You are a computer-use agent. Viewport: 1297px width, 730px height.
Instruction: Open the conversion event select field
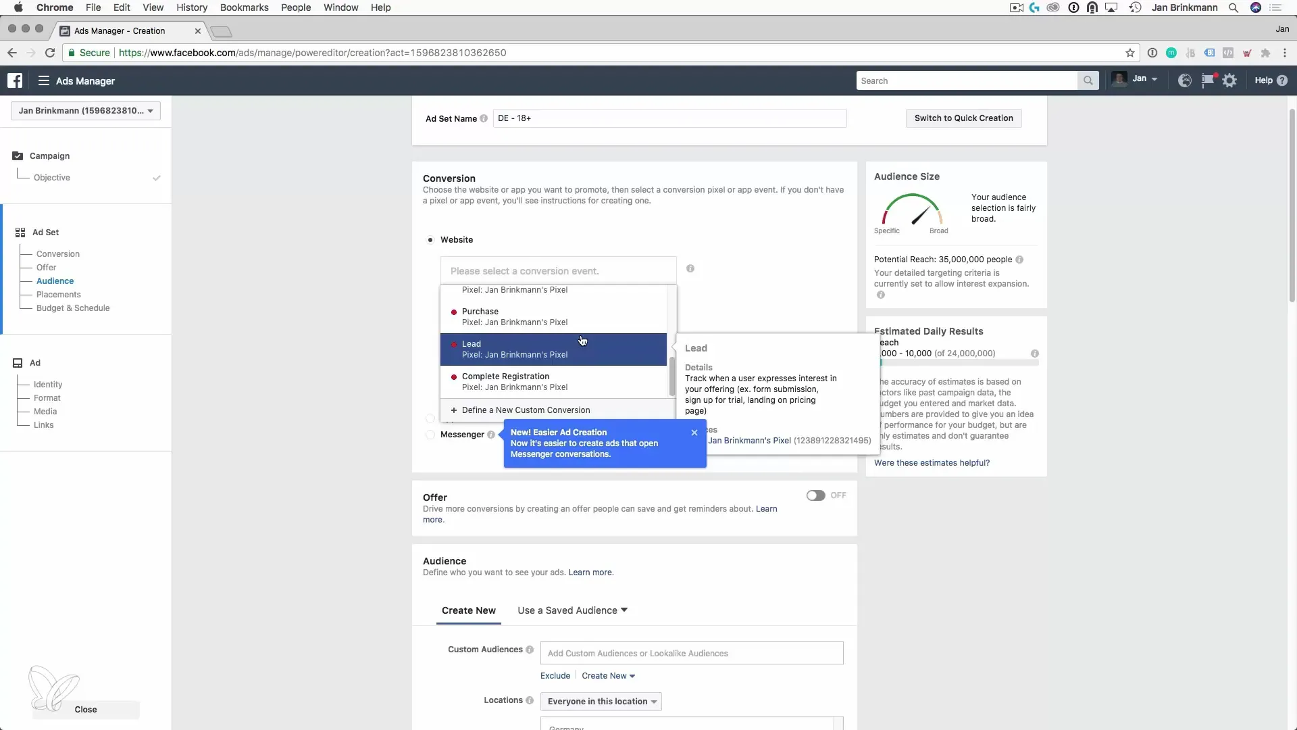click(558, 270)
